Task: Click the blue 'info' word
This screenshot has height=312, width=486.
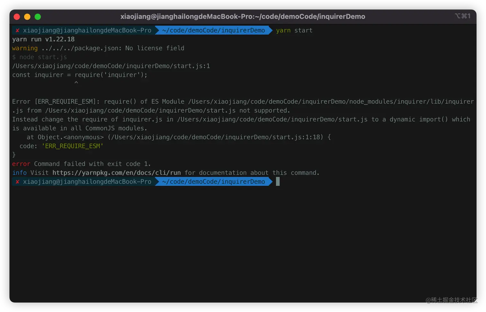Action: 19,173
